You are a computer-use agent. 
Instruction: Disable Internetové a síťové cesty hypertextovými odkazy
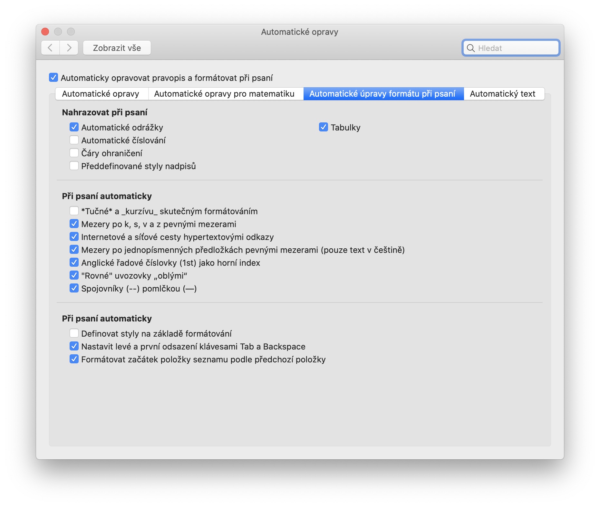74,237
